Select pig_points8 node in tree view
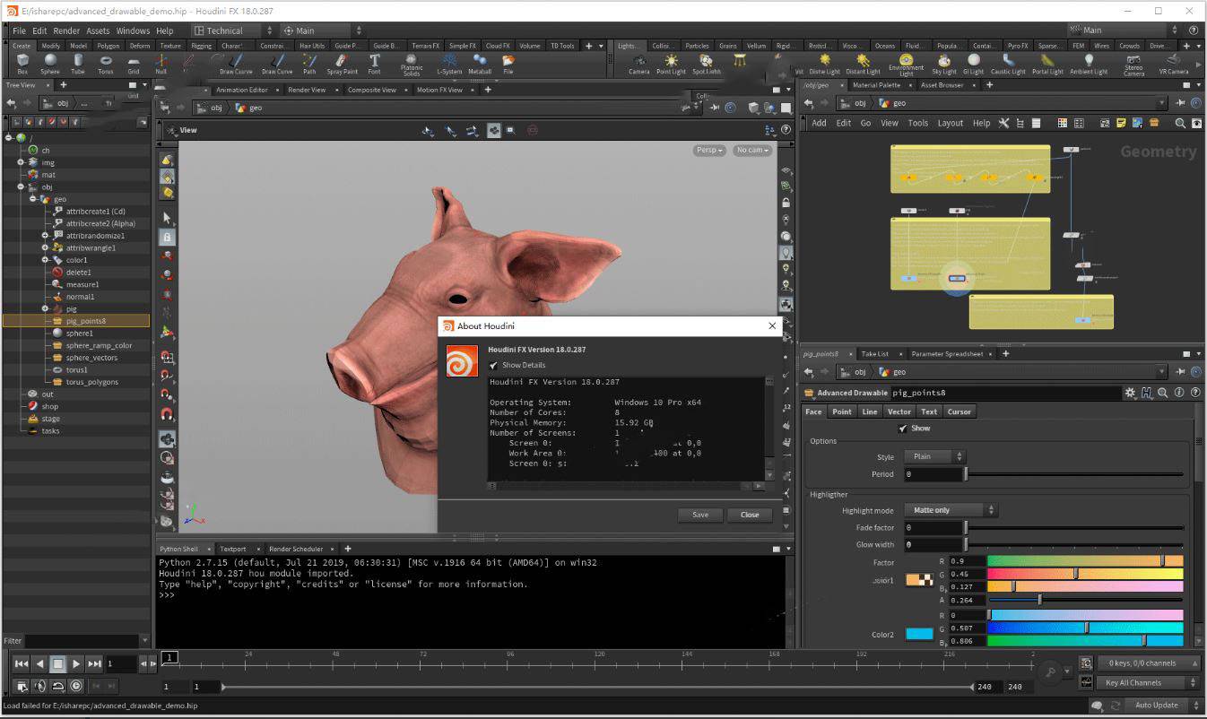1207x719 pixels. click(x=86, y=321)
